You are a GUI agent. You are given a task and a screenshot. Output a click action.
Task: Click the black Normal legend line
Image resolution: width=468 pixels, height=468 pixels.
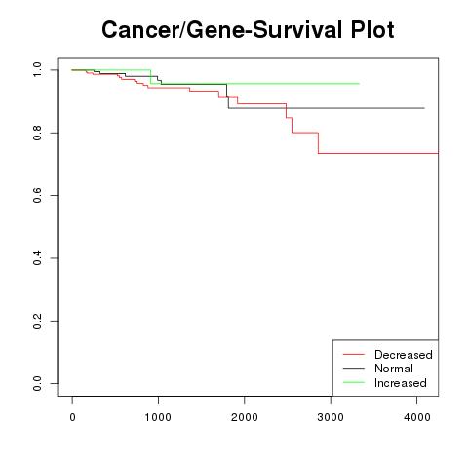(354, 369)
